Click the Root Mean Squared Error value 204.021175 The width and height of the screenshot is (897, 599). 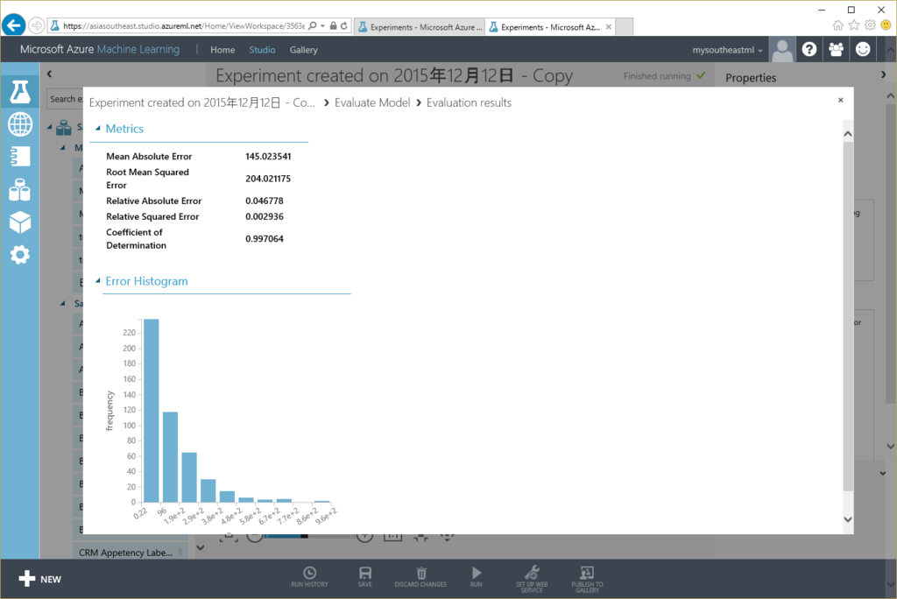pyautogui.click(x=268, y=179)
